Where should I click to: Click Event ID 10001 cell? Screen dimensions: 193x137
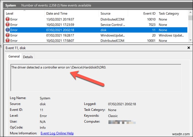click(151, 41)
